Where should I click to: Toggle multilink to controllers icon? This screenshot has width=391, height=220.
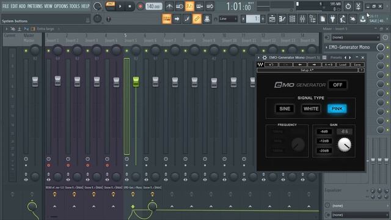pyautogui.click(x=207, y=19)
